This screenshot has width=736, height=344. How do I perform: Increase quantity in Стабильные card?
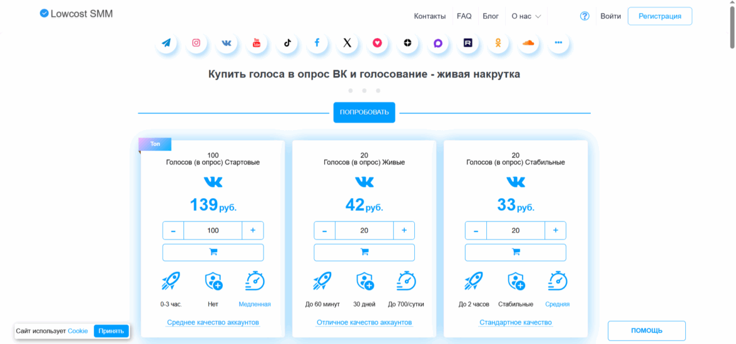tap(555, 230)
